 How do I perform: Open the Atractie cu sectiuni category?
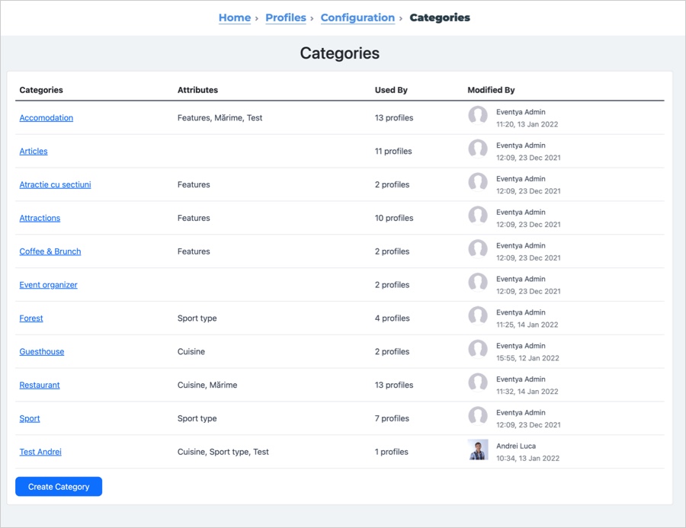point(55,184)
